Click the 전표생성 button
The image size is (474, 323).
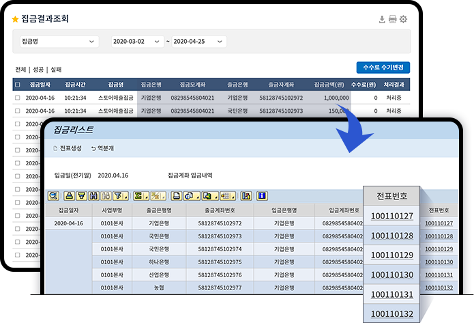click(x=67, y=148)
